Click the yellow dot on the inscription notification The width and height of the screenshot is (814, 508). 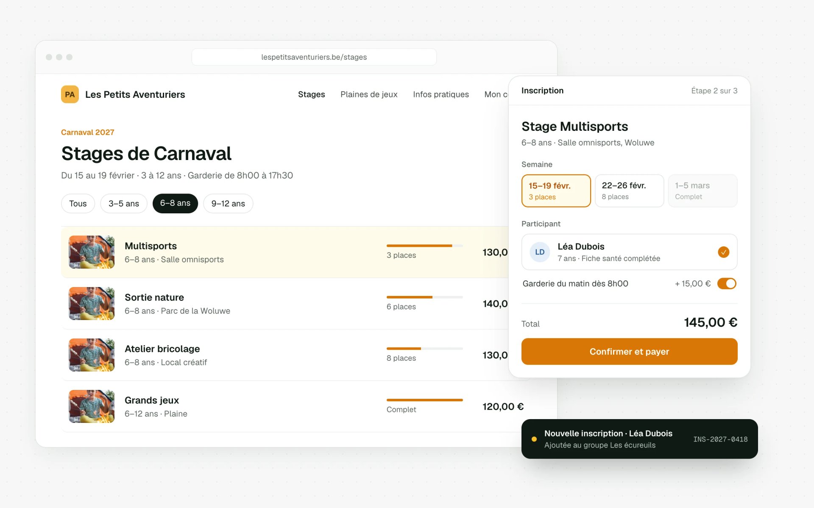[534, 439]
